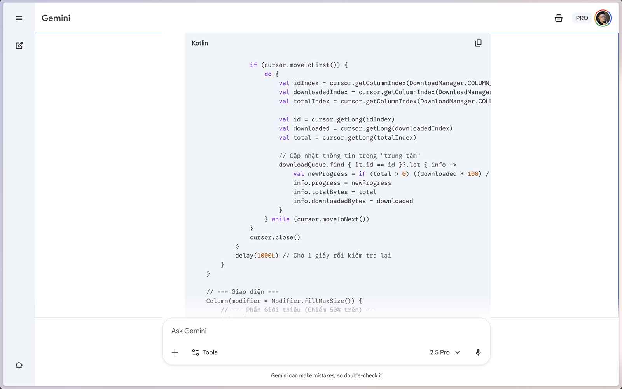Viewport: 622px width, 389px height.
Task: Open the main menu hamburger icon
Action: click(19, 18)
